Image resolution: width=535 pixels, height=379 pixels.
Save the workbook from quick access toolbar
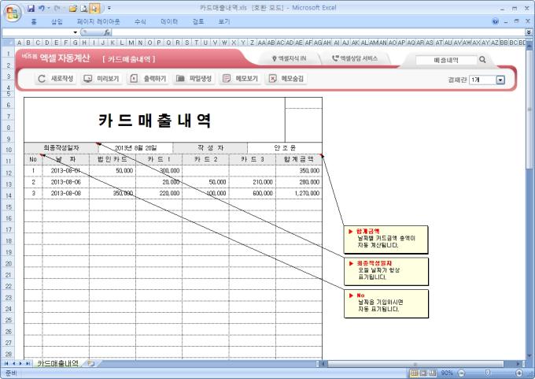coord(31,8)
